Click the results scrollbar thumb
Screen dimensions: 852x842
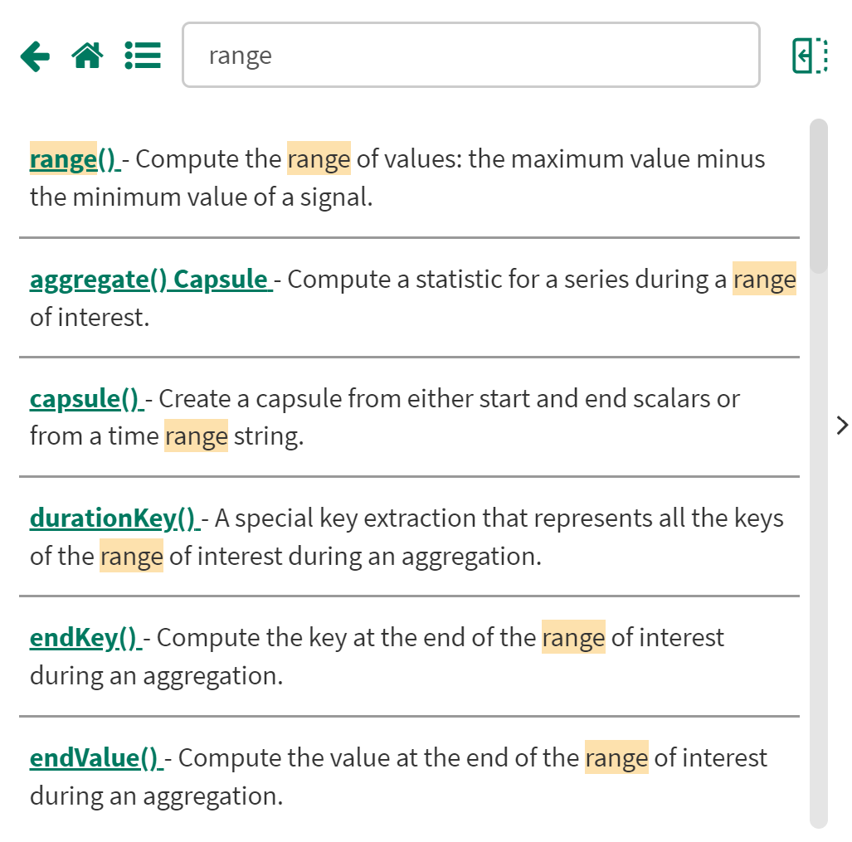tap(818, 196)
